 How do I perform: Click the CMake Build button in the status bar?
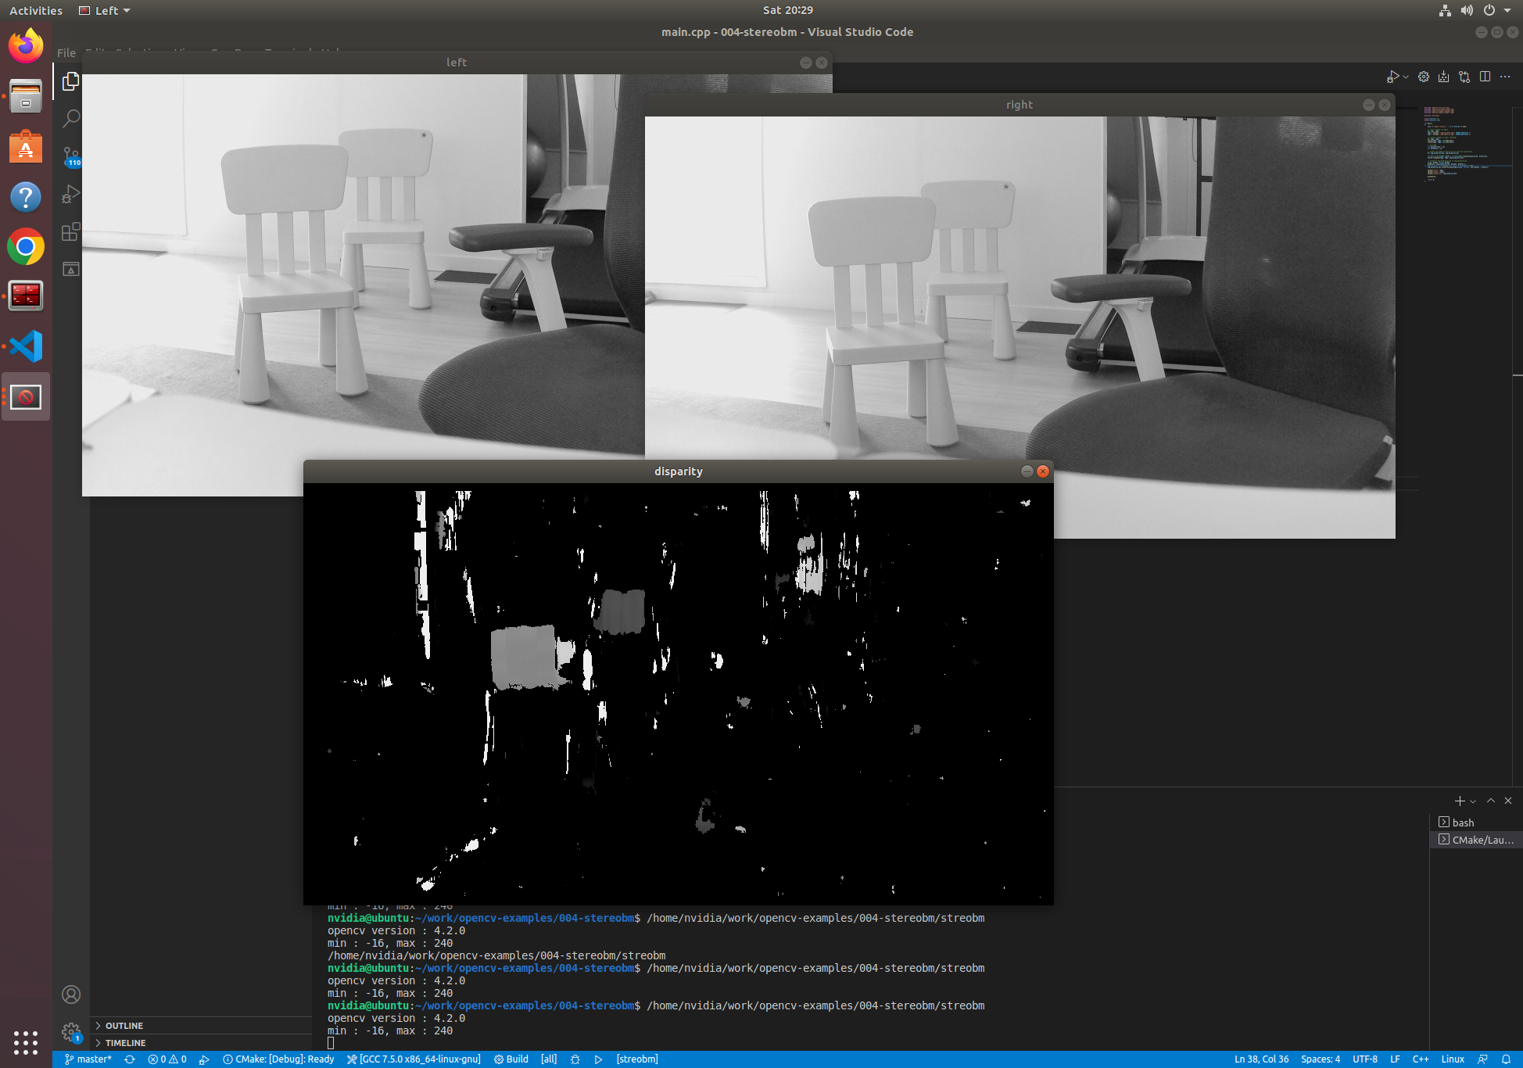coord(511,1059)
